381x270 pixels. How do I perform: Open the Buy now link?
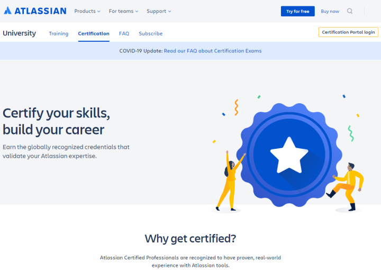[x=330, y=11]
